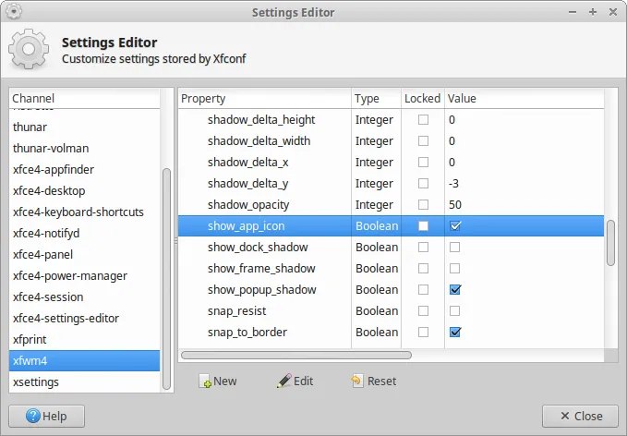Click the Reset property button
This screenshot has height=436, width=627.
click(373, 381)
